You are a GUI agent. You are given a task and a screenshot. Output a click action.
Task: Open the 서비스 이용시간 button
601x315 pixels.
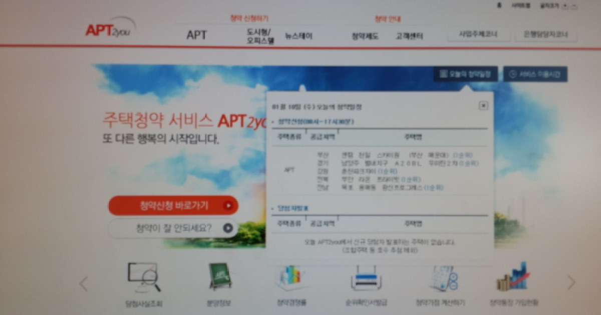535,74
